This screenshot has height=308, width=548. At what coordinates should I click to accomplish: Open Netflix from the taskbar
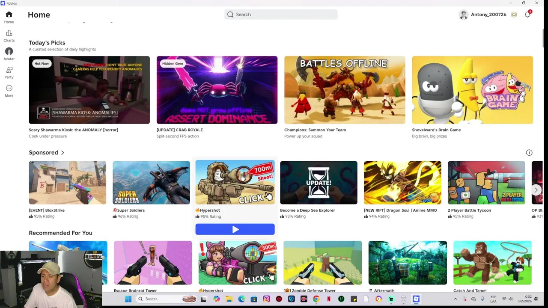pyautogui.click(x=328, y=299)
